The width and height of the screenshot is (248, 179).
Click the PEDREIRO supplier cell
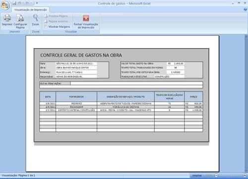point(76,104)
